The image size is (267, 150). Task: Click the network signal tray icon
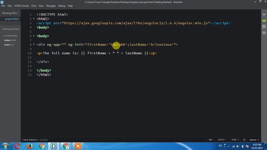pyautogui.click(x=233, y=146)
